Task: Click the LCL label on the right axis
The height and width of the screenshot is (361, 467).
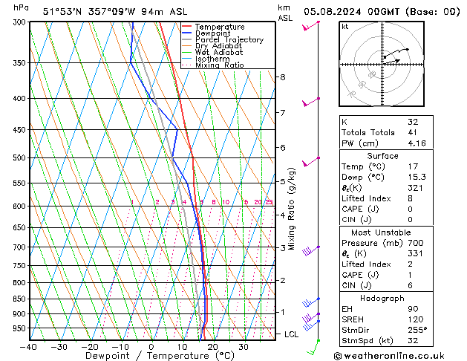Action: click(292, 334)
